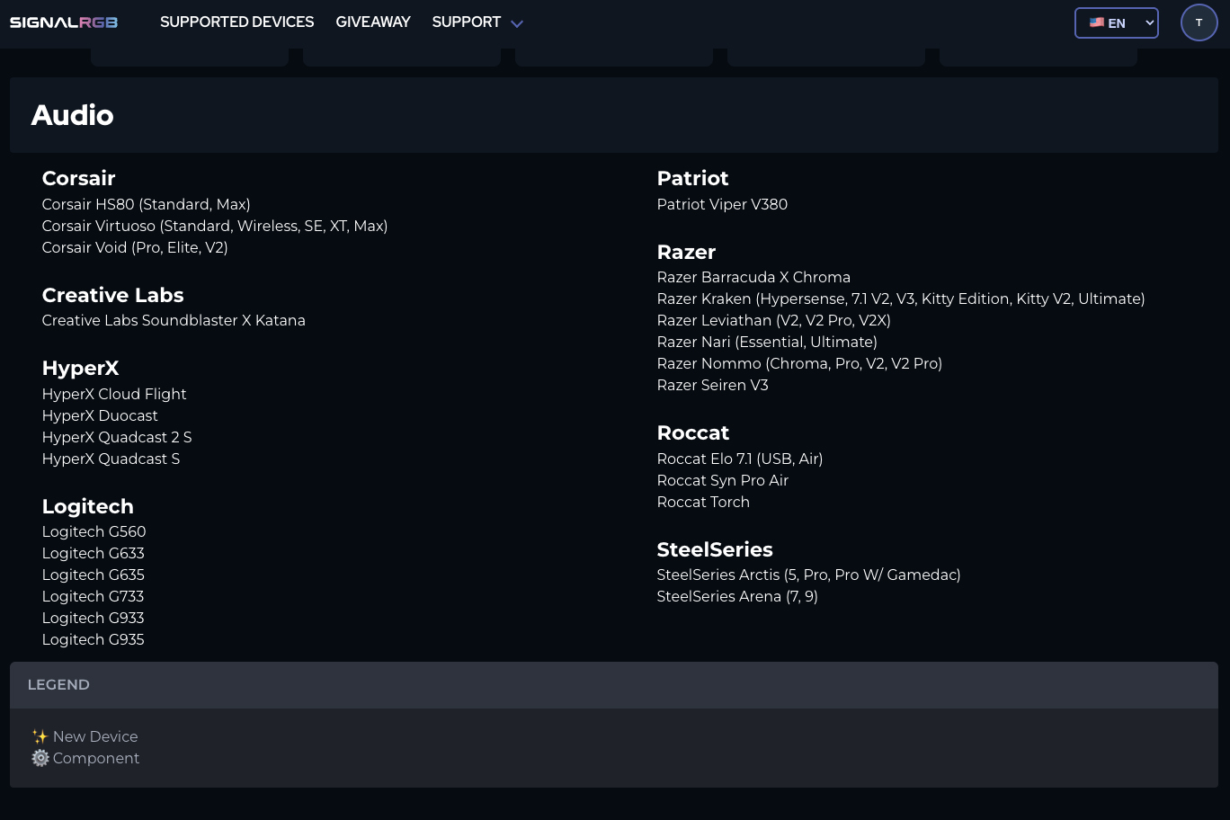The image size is (1230, 820).
Task: Select Razer Leviathan (V2, V2 Pro, V2X)
Action: point(774,320)
